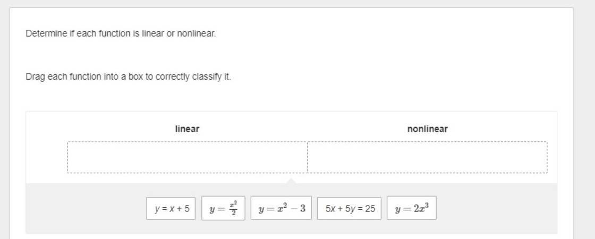
Task: Click white space right of the nonlinear drop box
Action: click(x=552, y=157)
